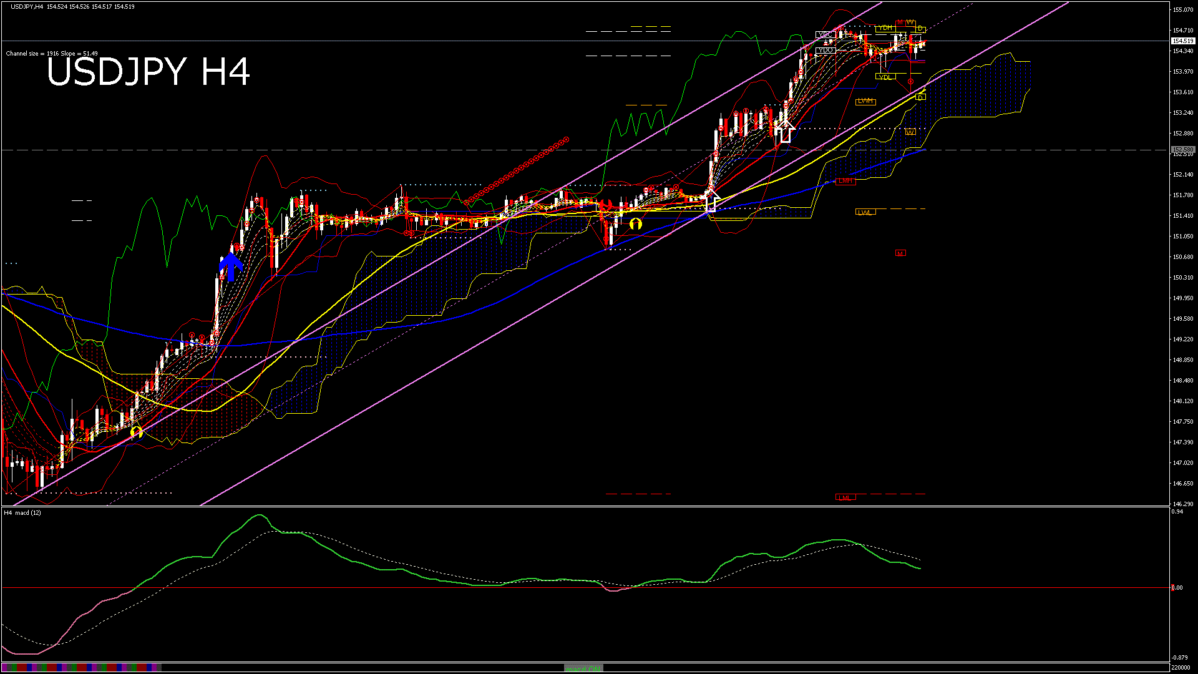Click the YDC white label box
Screen dimensions: 1198x674
pos(825,34)
